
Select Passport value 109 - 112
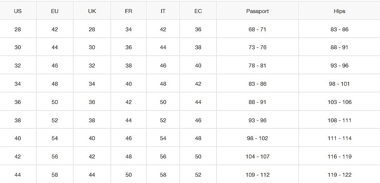tap(257, 175)
